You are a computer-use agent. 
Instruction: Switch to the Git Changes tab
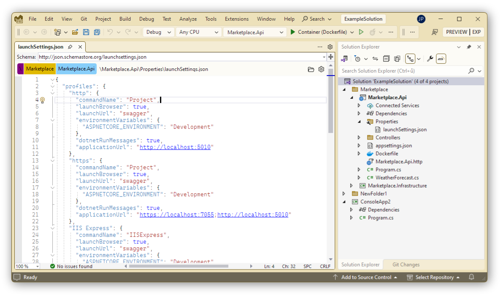(x=406, y=264)
